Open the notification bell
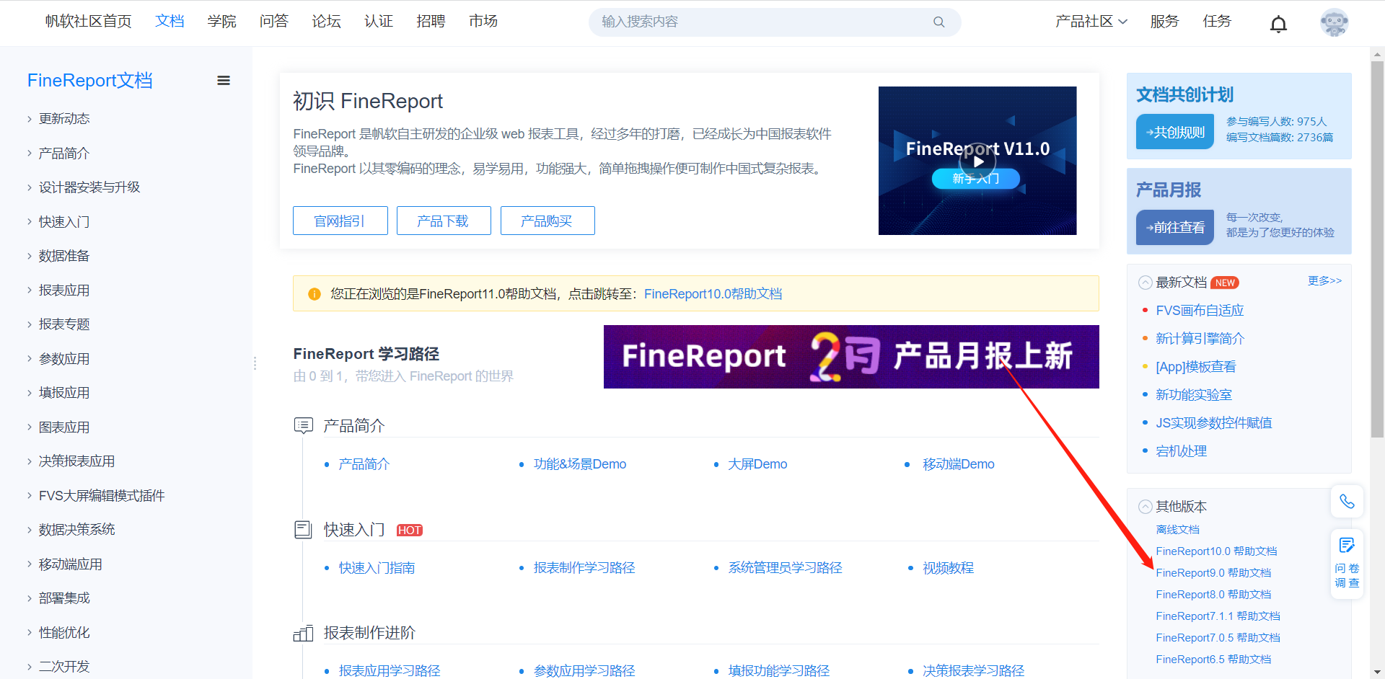This screenshot has height=679, width=1385. (x=1278, y=24)
